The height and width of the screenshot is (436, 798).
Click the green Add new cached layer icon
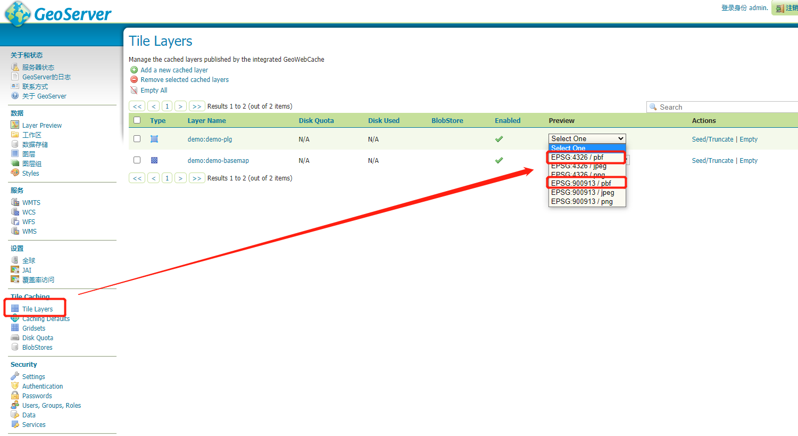point(134,70)
